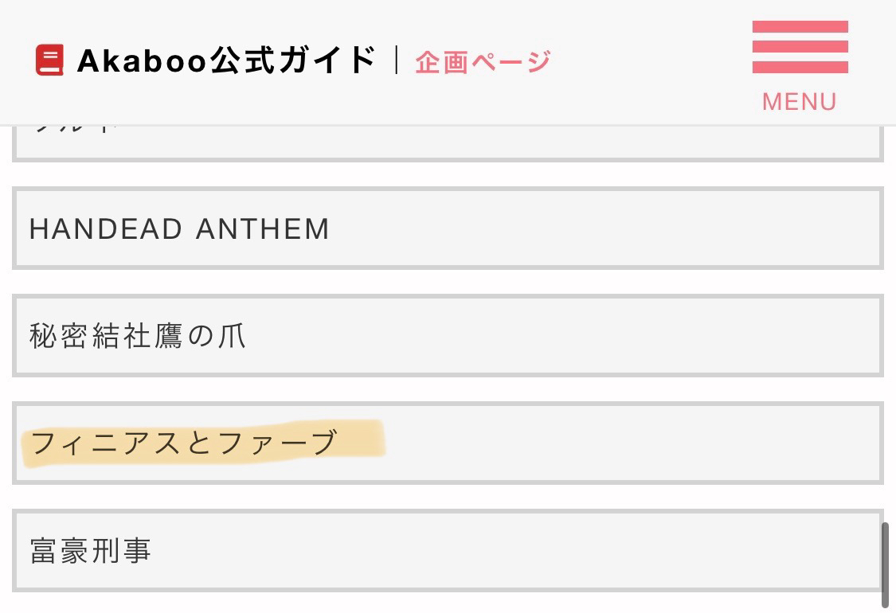Tap the bottom bar of hamburger icon
Screen dimensions: 896x613
tap(800, 67)
